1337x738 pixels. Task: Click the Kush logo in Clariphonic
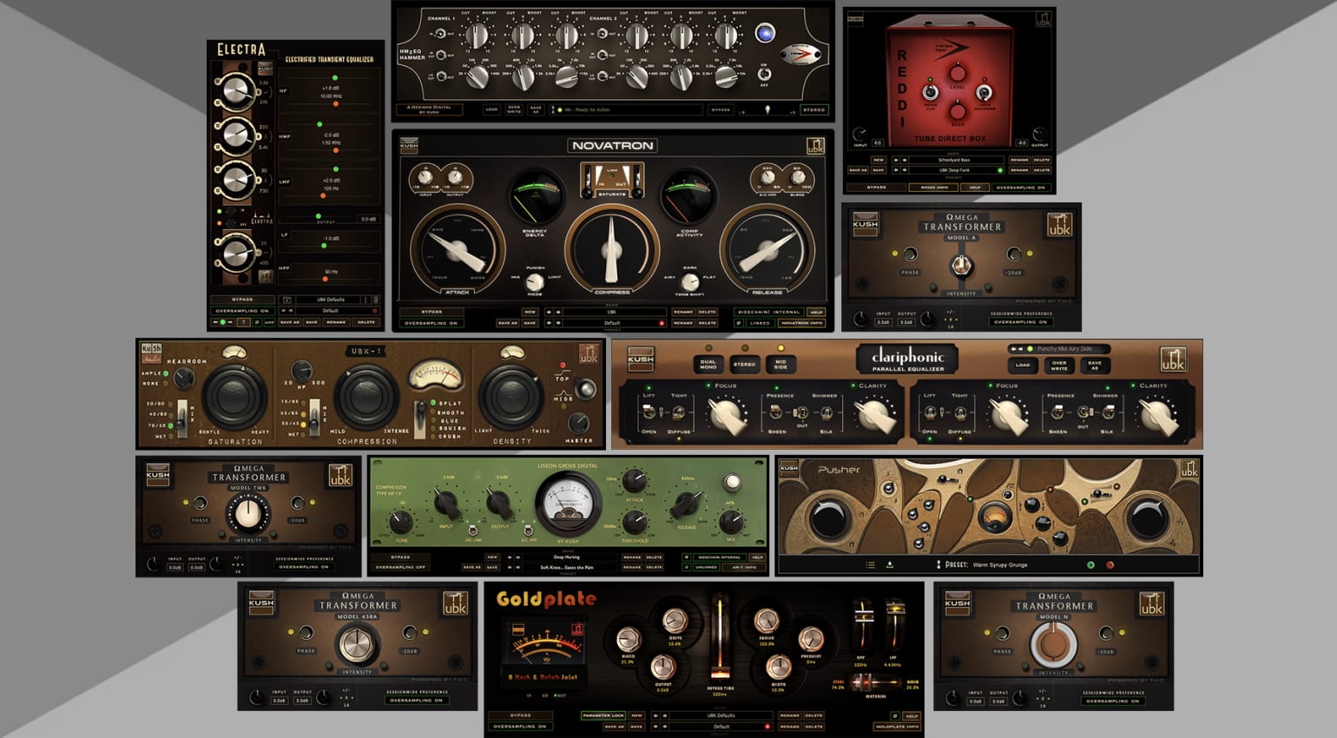pyautogui.click(x=641, y=359)
